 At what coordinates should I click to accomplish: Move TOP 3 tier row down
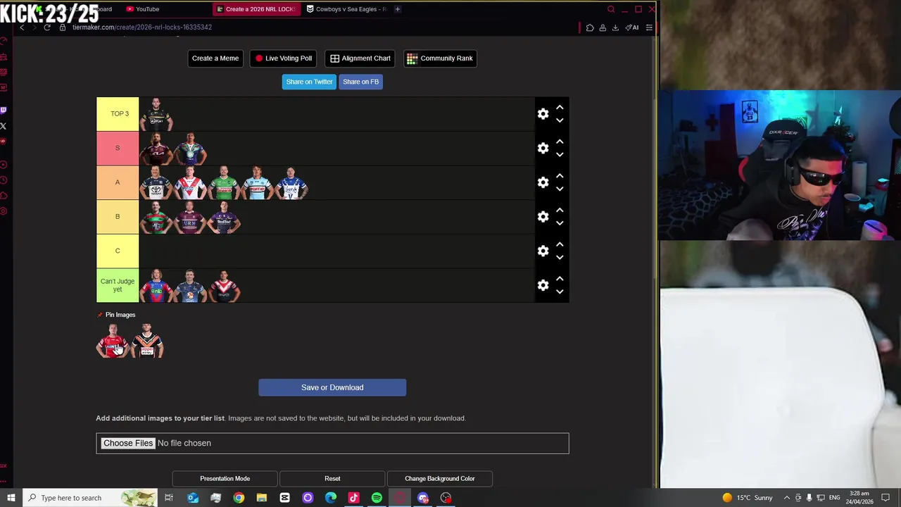(560, 120)
